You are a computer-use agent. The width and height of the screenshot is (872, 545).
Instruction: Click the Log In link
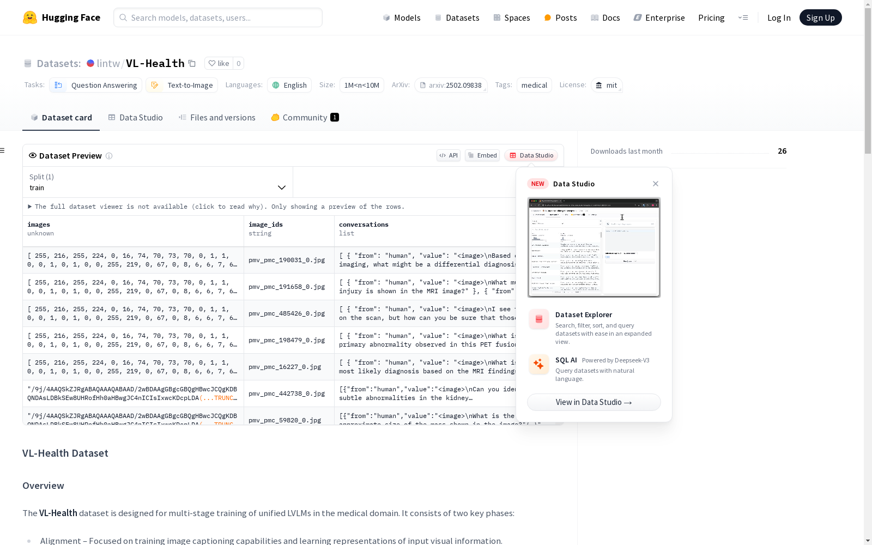pos(779,17)
